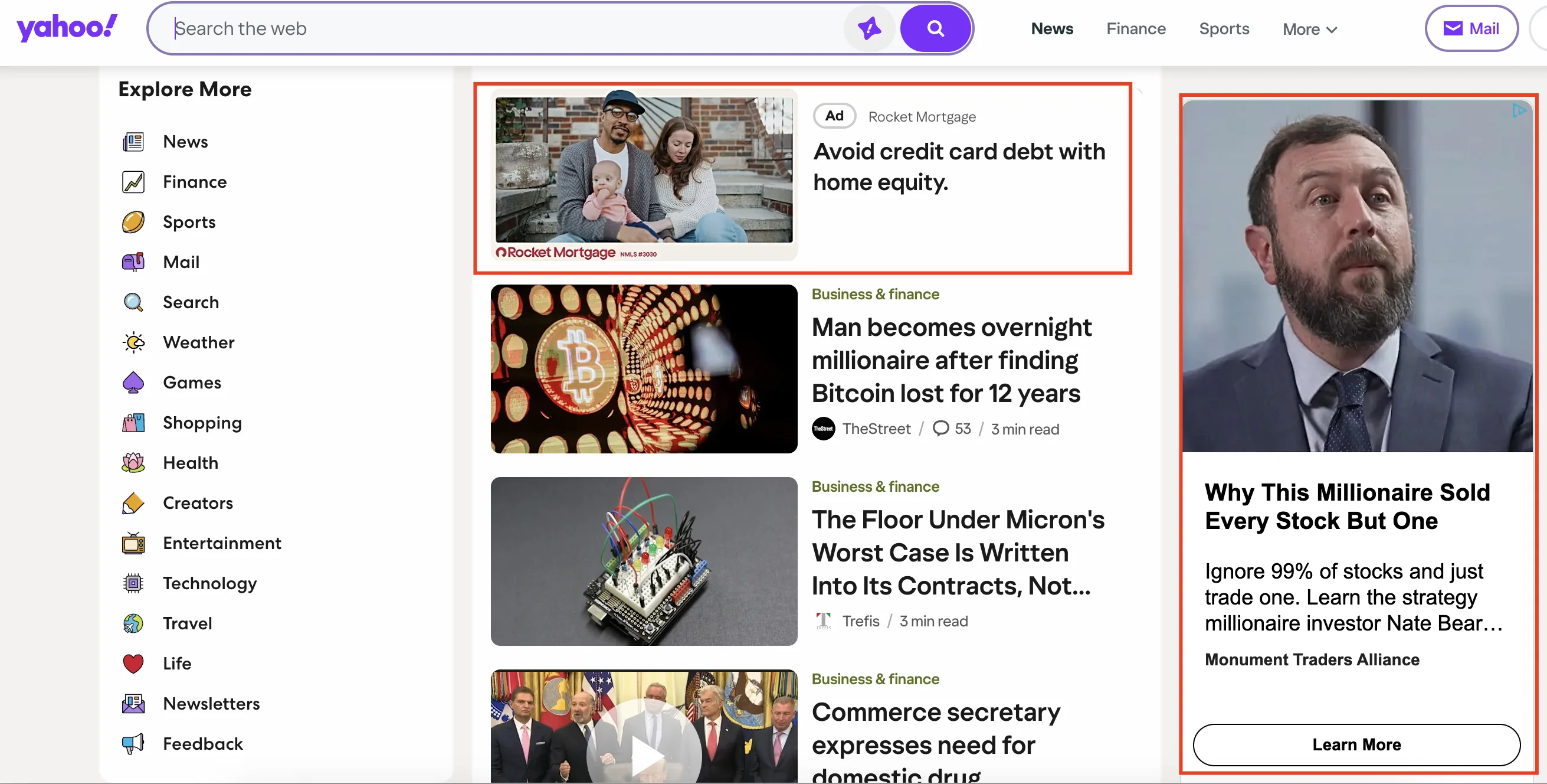Click the Mail button in header

(x=1471, y=28)
